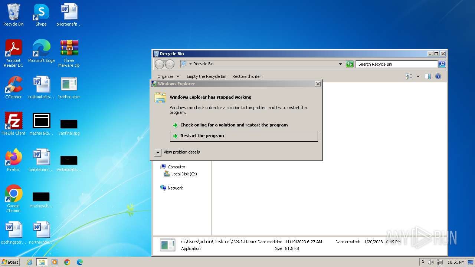Viewport: 475px width, 267px height.
Task: Select the customtests Word document
Action: (x=41, y=88)
